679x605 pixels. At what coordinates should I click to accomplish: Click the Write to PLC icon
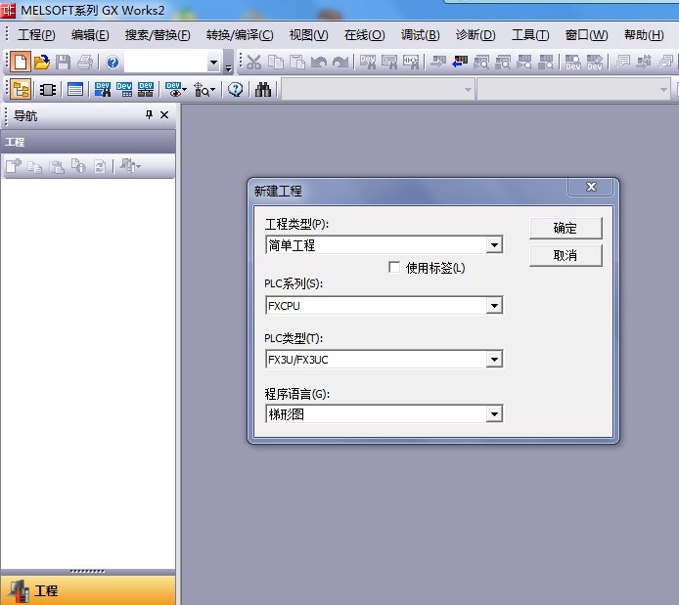pos(436,63)
